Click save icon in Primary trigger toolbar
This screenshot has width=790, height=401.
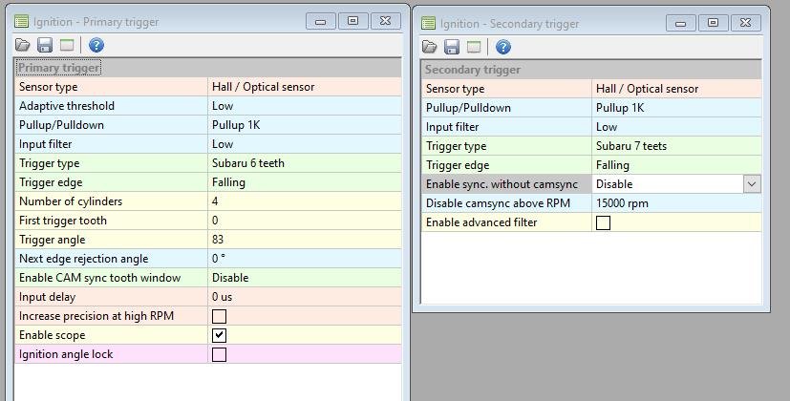pos(45,45)
